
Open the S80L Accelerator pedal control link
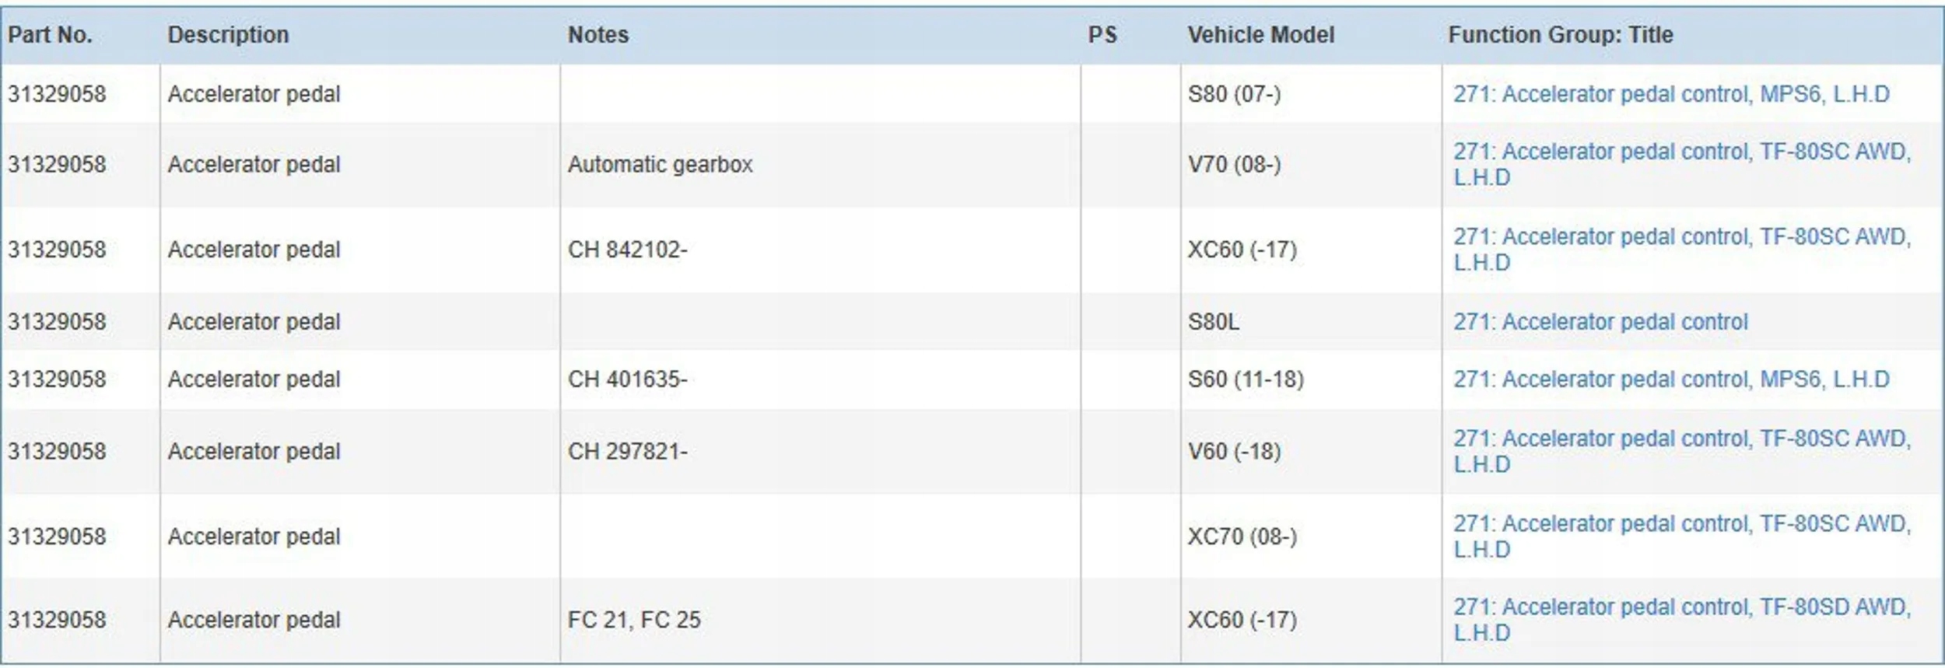tap(1600, 322)
